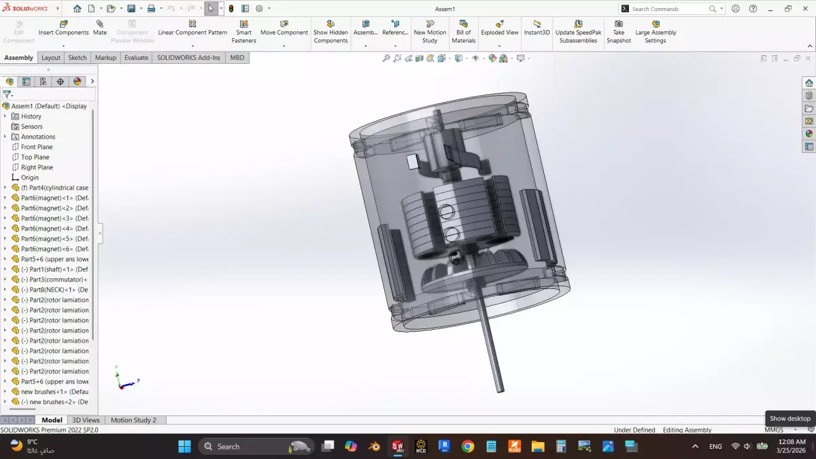The width and height of the screenshot is (816, 459).
Task: Expand manager tabs chevron arrow
Action: tap(92, 82)
